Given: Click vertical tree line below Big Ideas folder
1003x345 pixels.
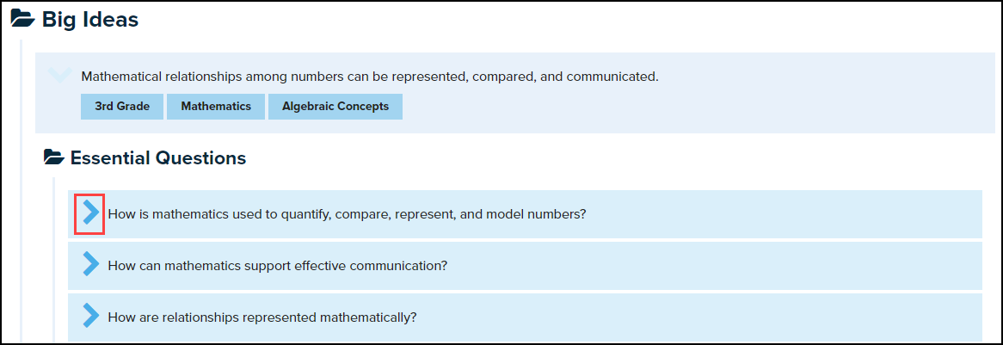Looking at the screenshot, I should coord(22,189).
